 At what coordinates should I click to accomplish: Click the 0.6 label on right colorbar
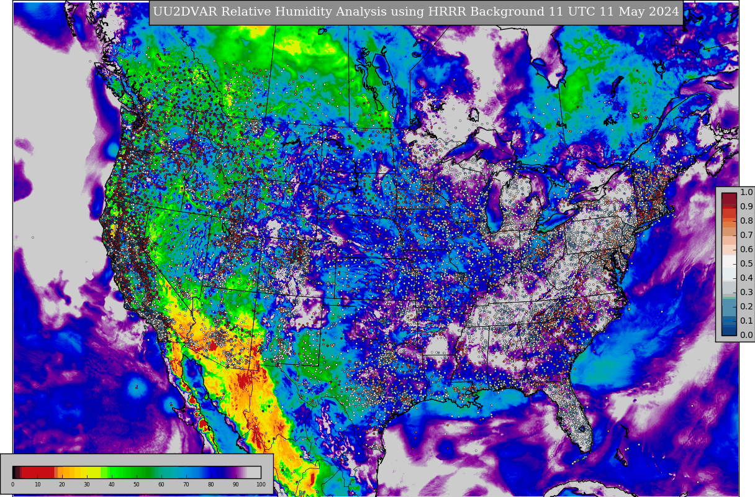point(746,249)
